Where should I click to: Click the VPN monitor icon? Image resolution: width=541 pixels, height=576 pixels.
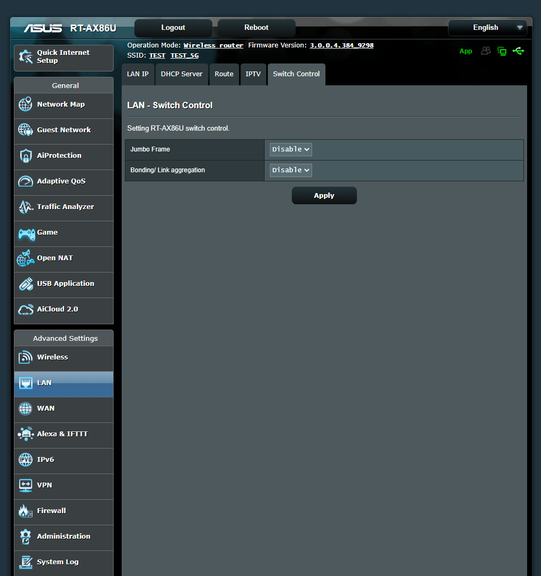(26, 485)
